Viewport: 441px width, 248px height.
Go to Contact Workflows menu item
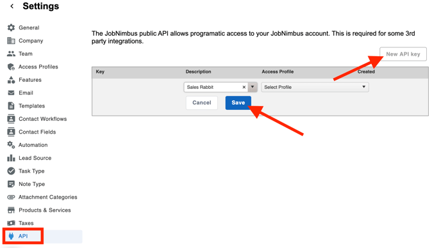click(x=42, y=119)
